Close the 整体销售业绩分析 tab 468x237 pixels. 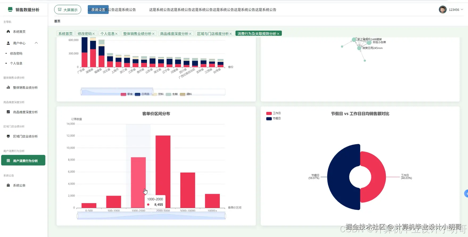pos(153,34)
